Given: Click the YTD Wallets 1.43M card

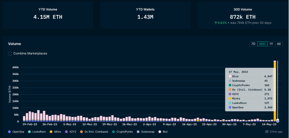Looking at the screenshot, I should (145, 15).
